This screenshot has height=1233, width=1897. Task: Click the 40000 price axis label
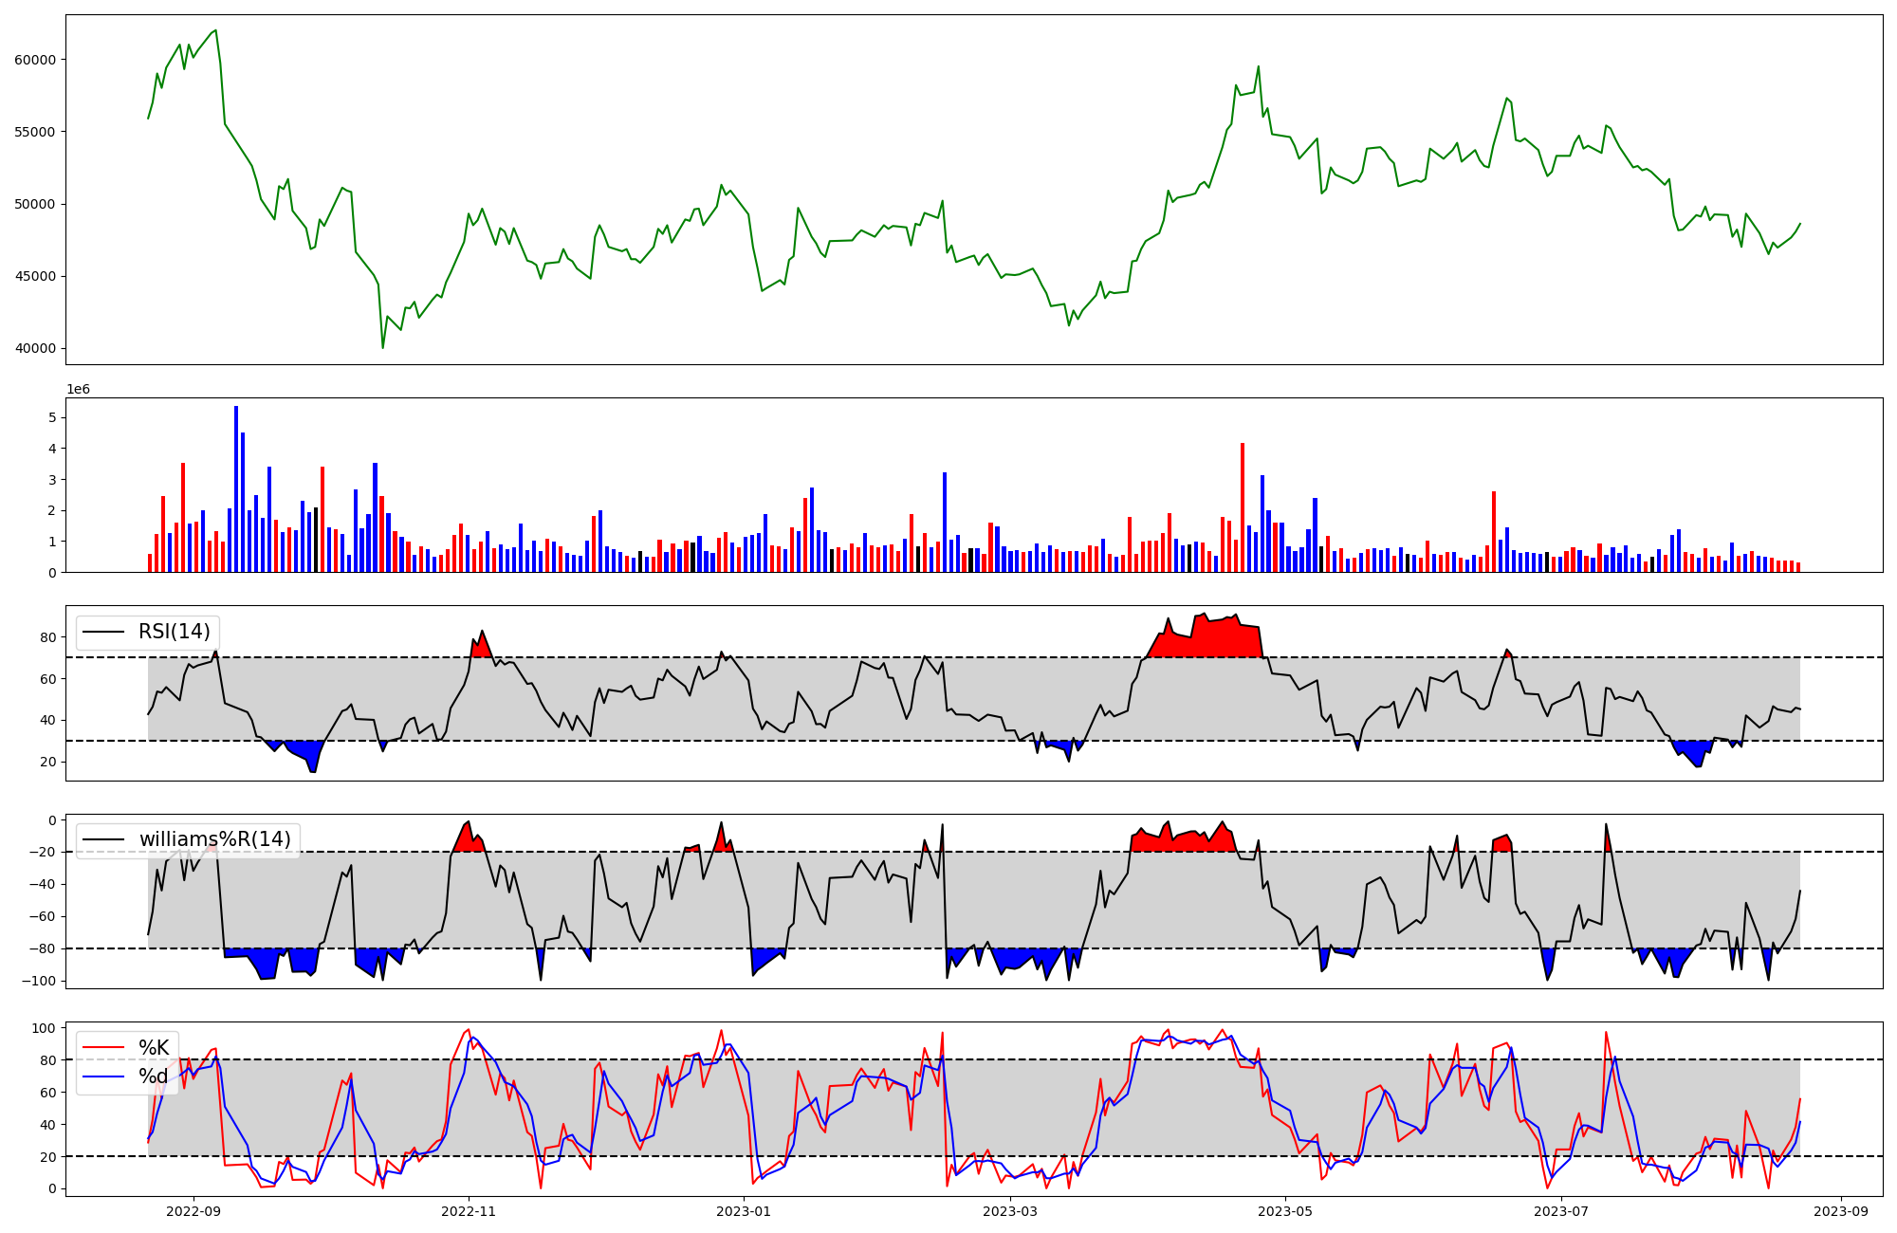click(35, 348)
